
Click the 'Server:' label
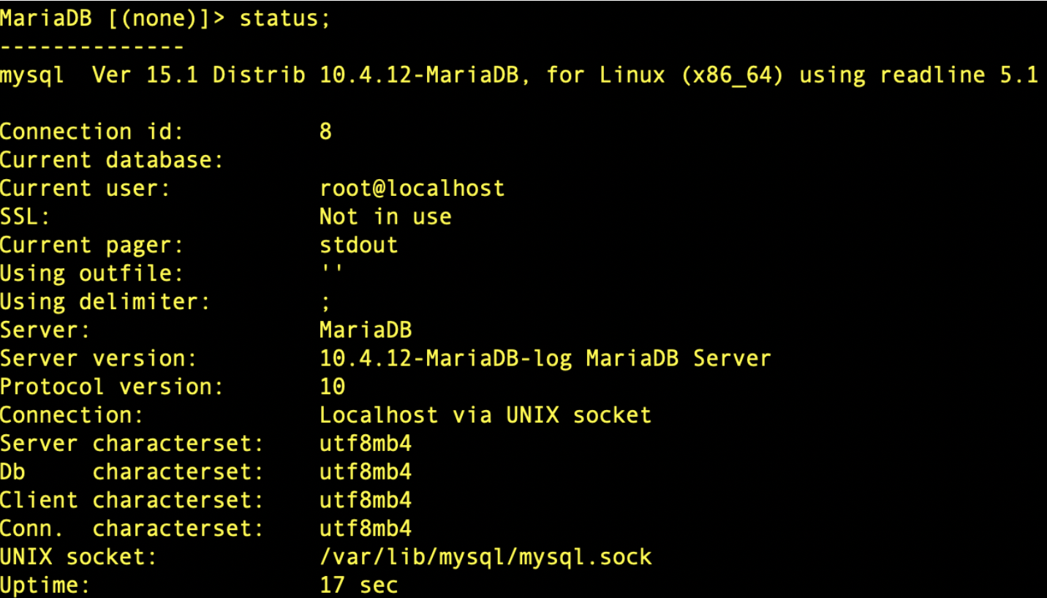point(45,330)
